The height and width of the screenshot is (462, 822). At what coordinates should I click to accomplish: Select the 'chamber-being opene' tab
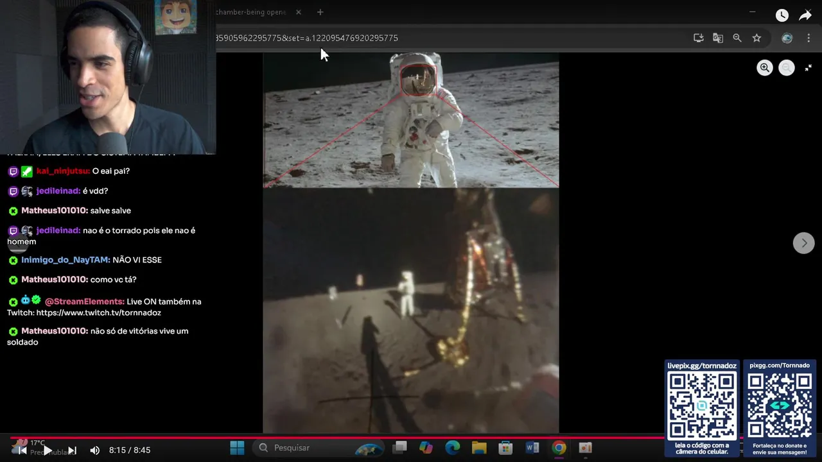click(x=252, y=12)
